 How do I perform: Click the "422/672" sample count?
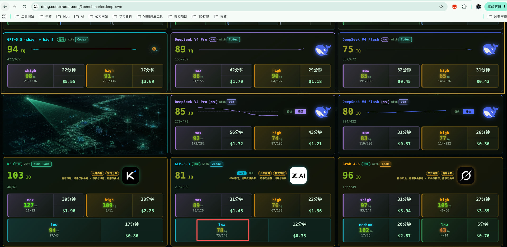pyautogui.click(x=14, y=59)
